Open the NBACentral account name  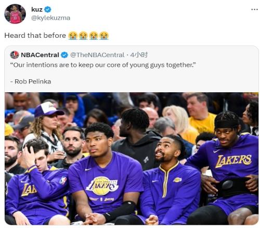(x=40, y=55)
